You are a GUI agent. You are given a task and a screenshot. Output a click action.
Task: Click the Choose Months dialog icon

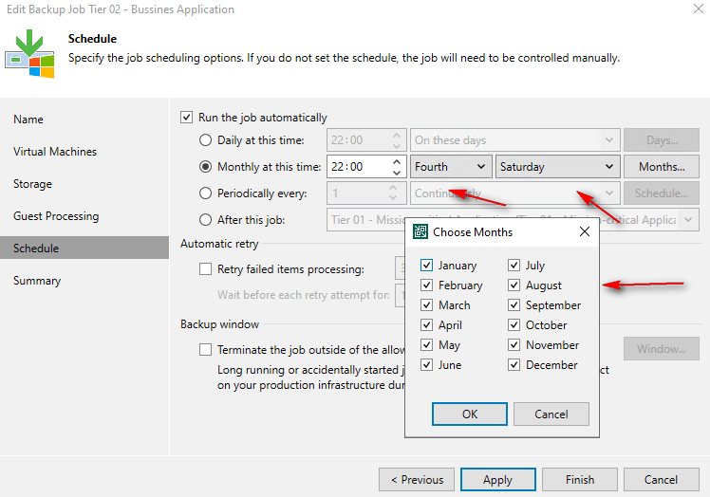pos(420,232)
